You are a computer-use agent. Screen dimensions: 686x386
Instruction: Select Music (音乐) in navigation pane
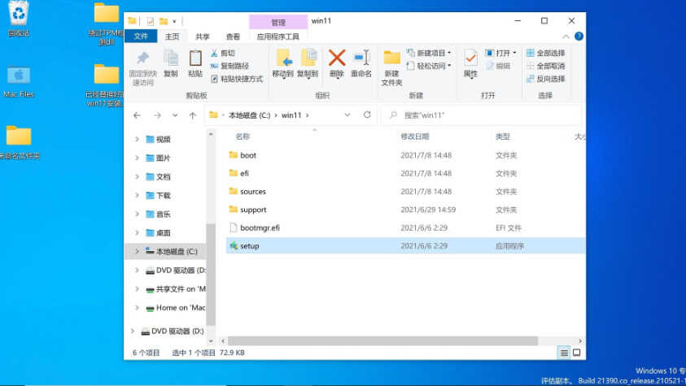pos(164,215)
